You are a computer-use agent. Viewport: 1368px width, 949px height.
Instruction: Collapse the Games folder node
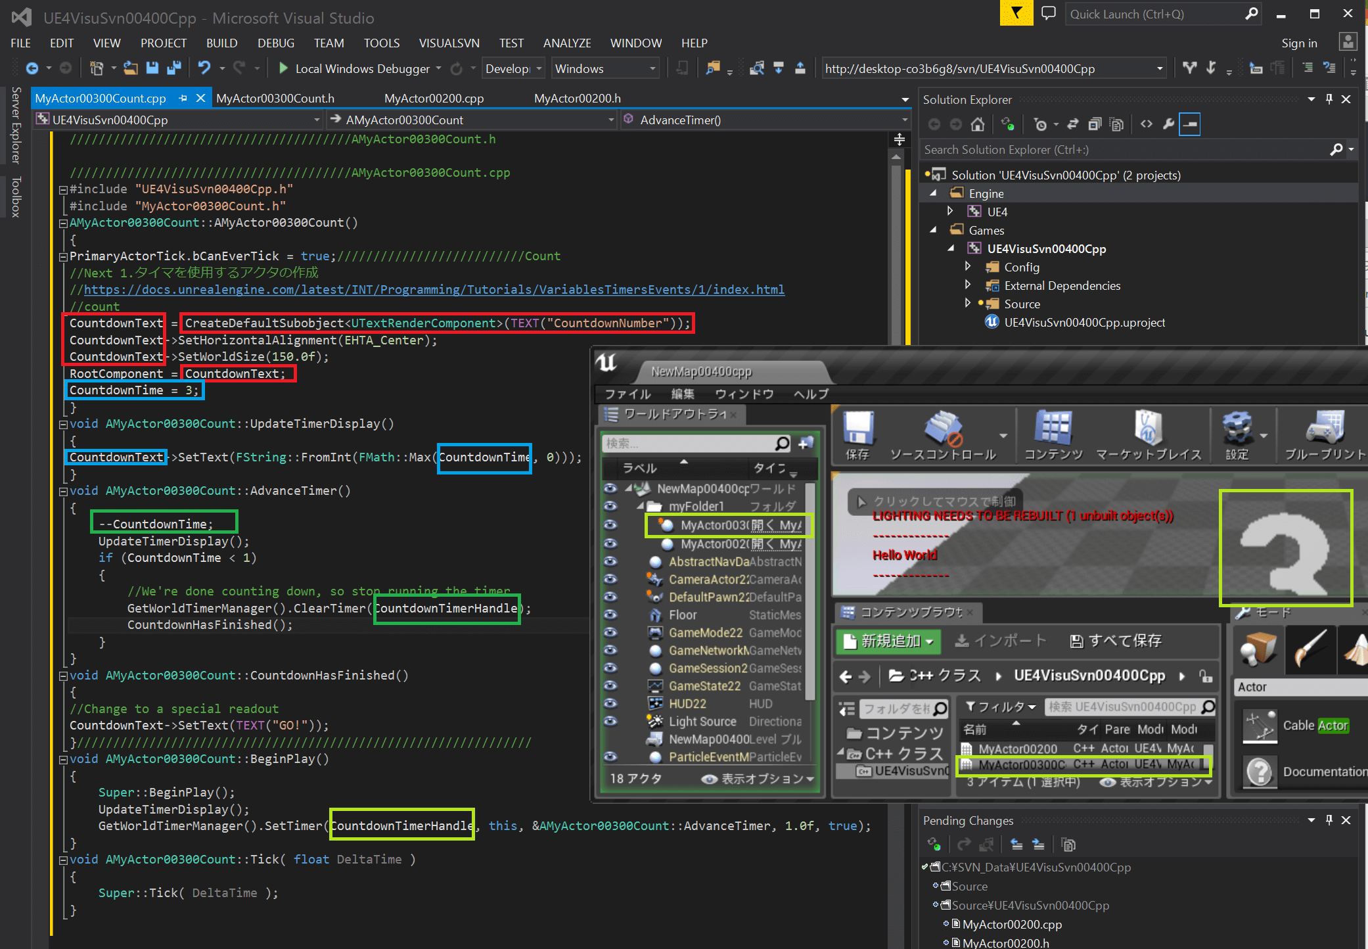point(932,230)
